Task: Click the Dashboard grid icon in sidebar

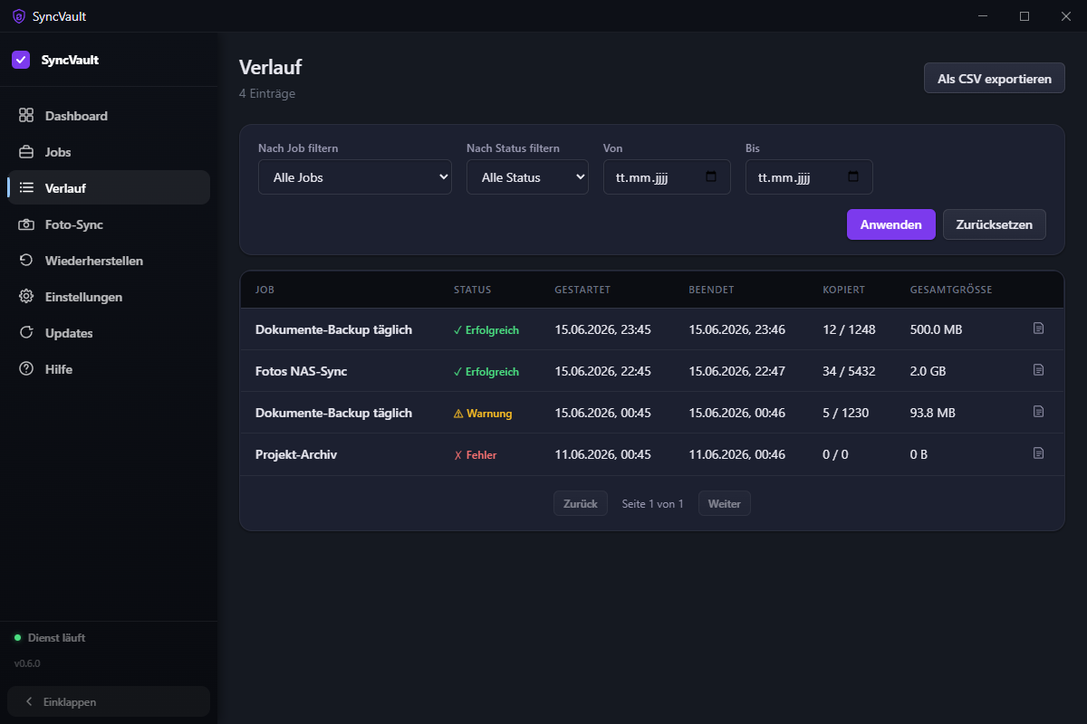Action: click(x=26, y=116)
